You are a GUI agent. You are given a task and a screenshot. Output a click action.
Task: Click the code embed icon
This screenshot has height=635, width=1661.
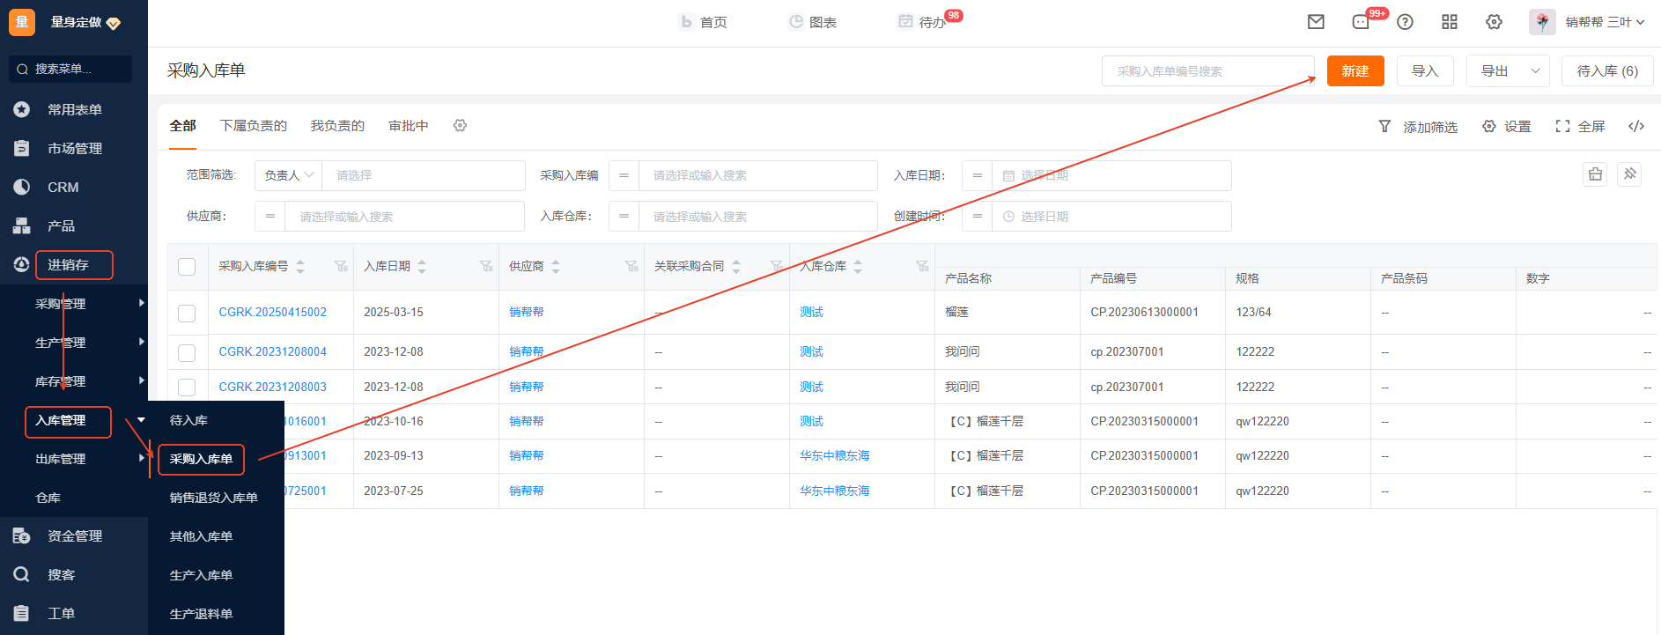[1636, 126]
